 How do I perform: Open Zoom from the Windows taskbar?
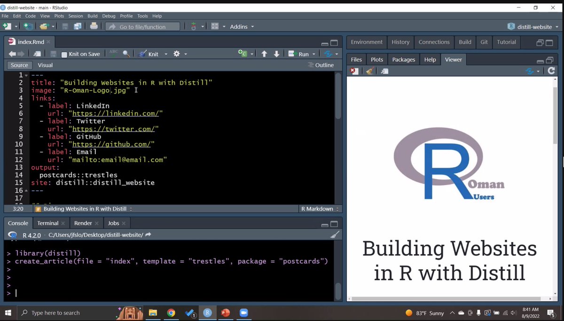(x=243, y=313)
